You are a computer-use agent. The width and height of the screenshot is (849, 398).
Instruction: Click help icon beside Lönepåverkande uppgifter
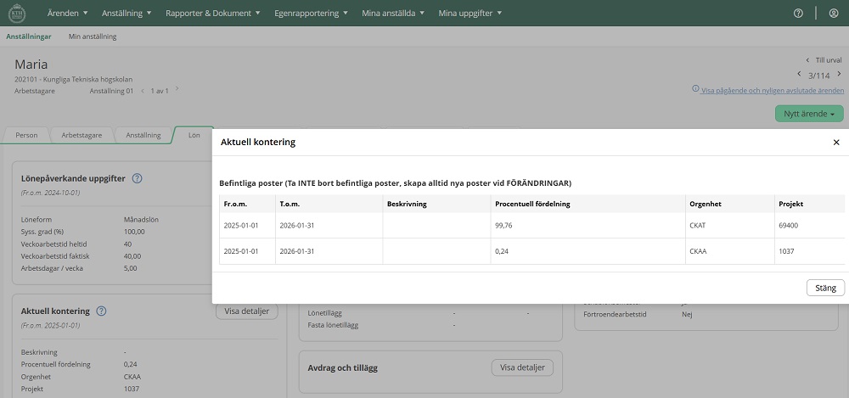[137, 178]
